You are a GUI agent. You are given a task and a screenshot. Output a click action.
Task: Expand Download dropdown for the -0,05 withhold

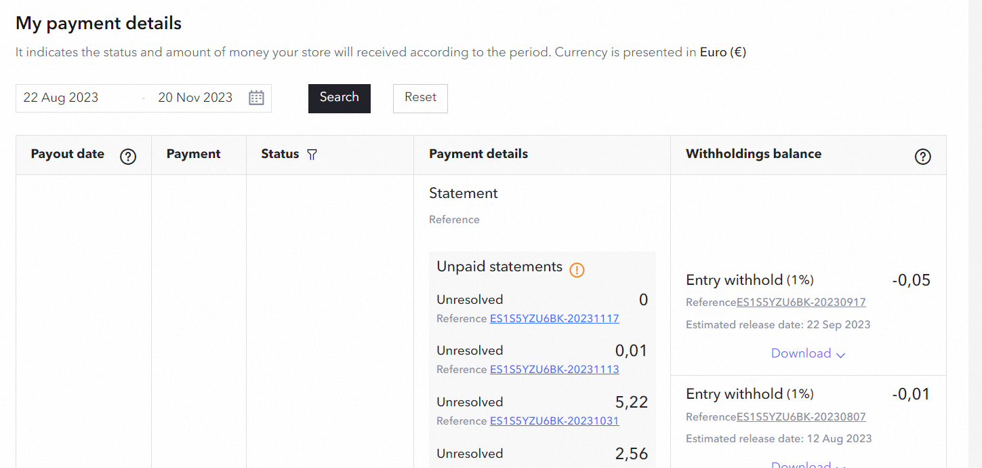tap(808, 353)
